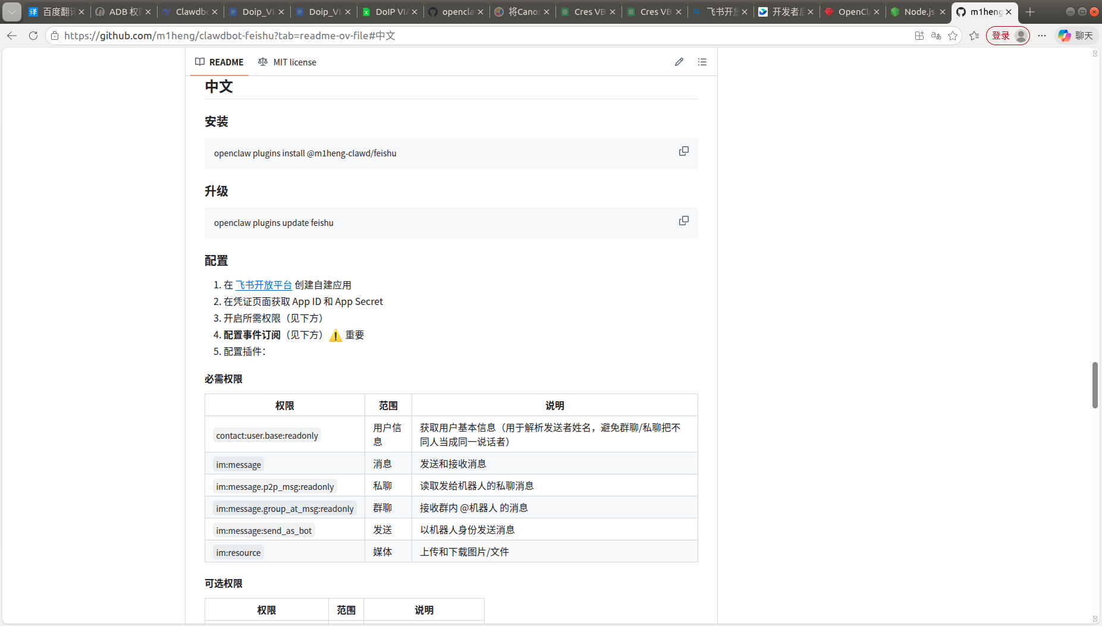This screenshot has height=626, width=1102.
Task: Click the browser back arrow
Action: (12, 36)
